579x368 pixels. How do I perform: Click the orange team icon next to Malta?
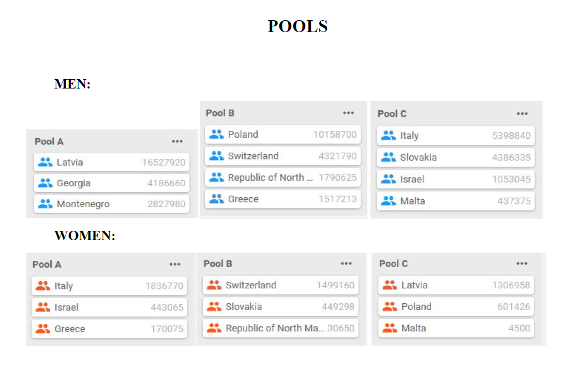(x=390, y=328)
